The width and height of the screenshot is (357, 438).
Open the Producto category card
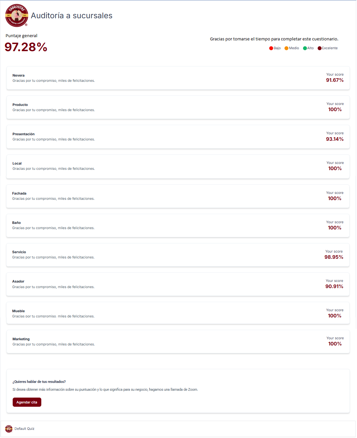tap(178, 108)
